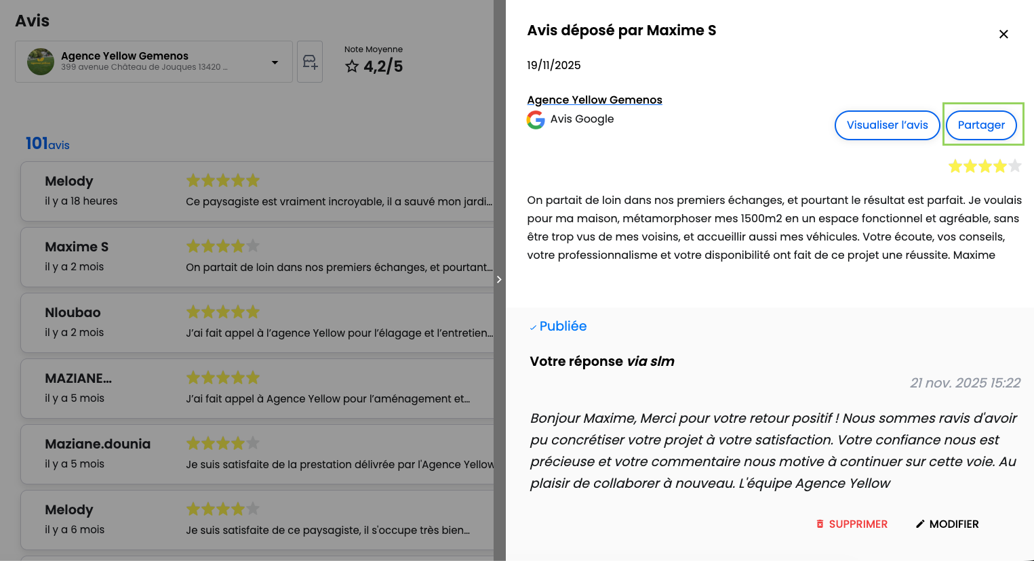Click the average rating star icon
1034x561 pixels.
[352, 66]
